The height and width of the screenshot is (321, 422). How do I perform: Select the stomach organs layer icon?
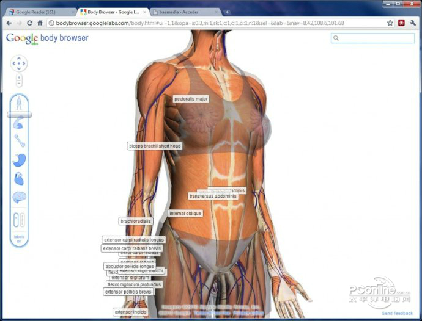(19, 160)
